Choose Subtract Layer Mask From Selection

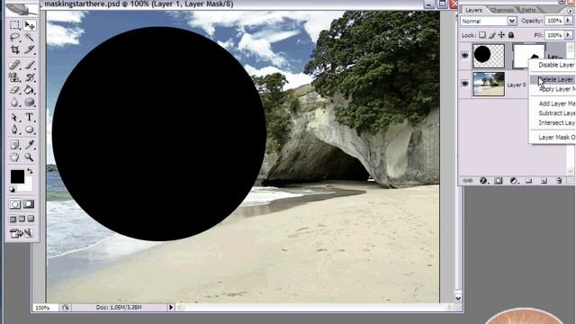tap(553, 113)
